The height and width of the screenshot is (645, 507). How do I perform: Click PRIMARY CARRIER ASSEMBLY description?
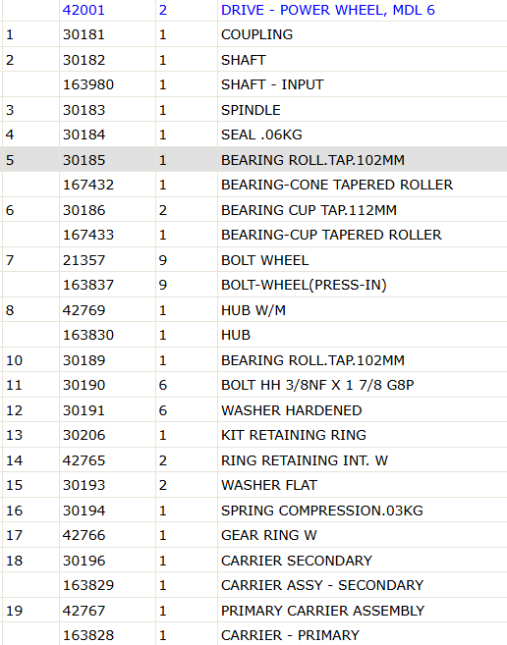pos(322,611)
